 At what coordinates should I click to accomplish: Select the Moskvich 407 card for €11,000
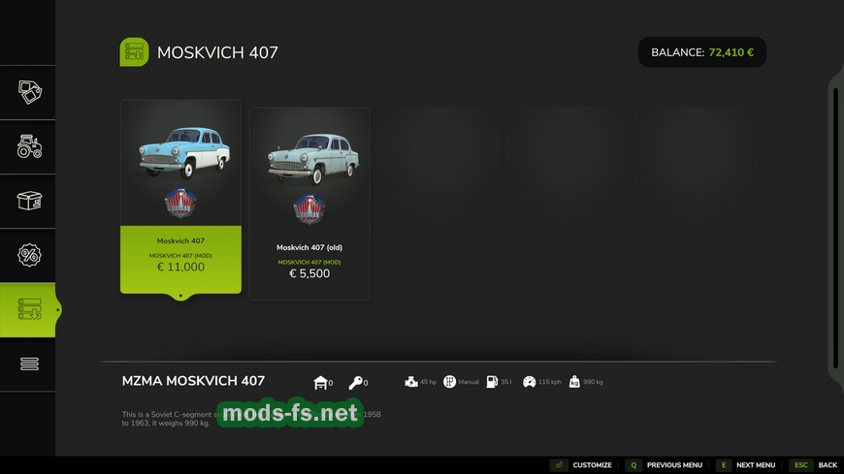180,197
